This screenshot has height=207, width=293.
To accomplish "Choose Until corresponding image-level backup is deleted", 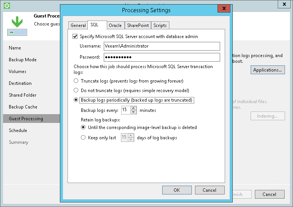I will click(83, 127).
